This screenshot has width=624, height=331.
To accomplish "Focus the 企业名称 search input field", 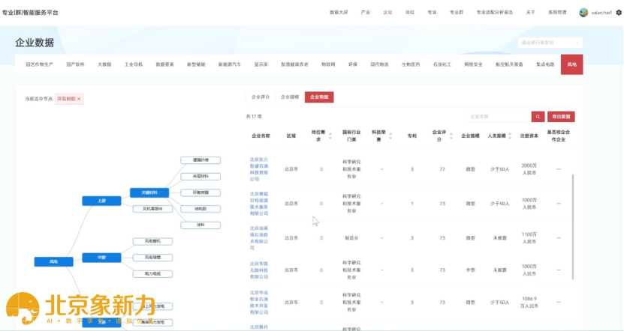I will click(497, 117).
